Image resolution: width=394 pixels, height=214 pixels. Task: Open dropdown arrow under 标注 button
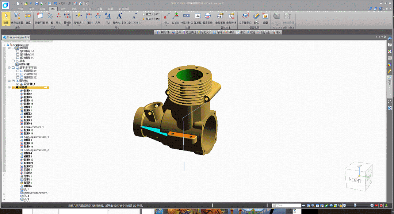[167, 25]
